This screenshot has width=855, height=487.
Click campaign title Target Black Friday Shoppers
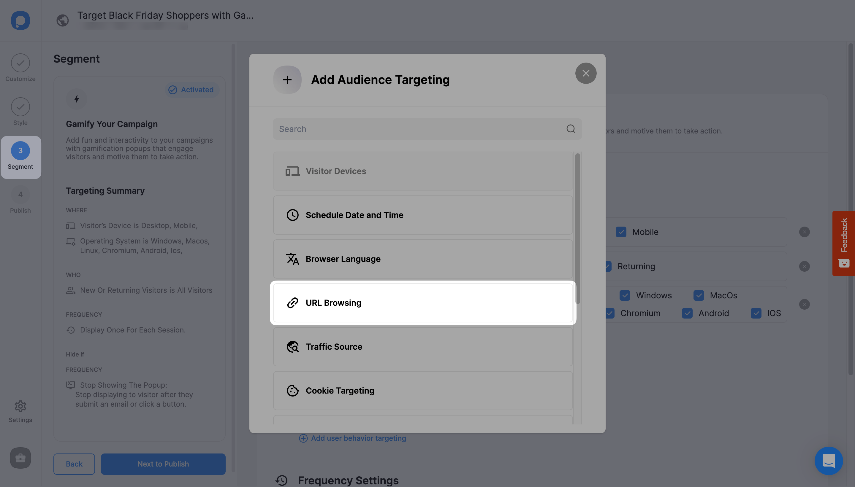tap(165, 15)
